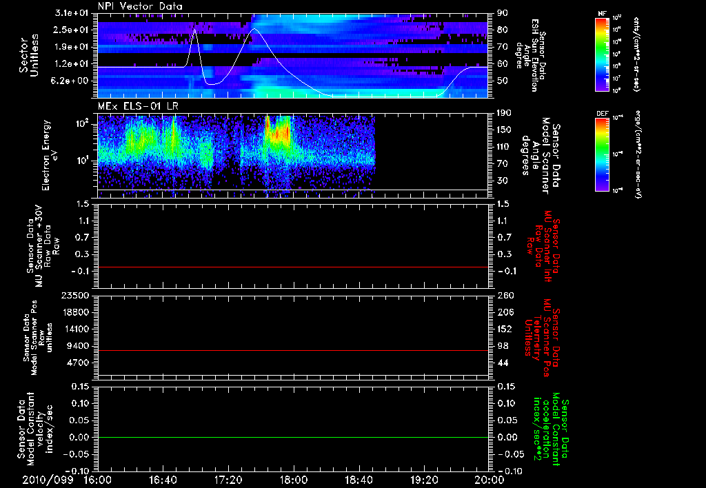706x488 pixels.
Task: Click the 1.9e+01 sector tick label
Action: 72,47
